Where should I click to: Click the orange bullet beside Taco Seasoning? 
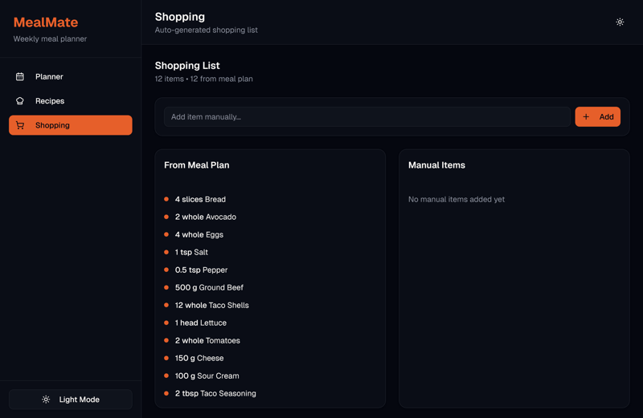pos(166,393)
